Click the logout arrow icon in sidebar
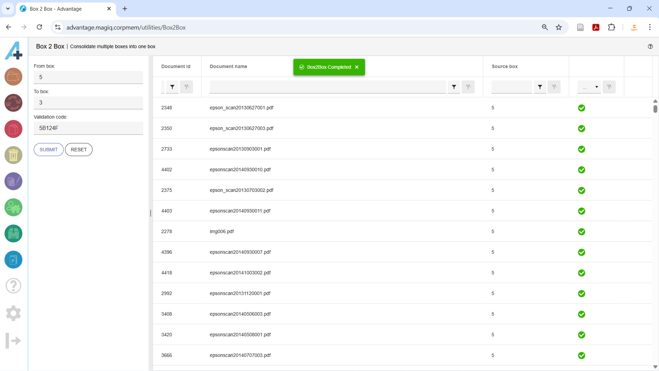Image resolution: width=659 pixels, height=371 pixels. [13, 341]
